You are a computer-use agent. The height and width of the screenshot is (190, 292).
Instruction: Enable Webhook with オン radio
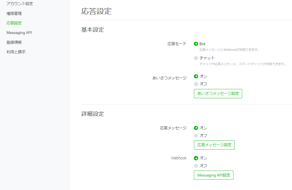click(196, 158)
